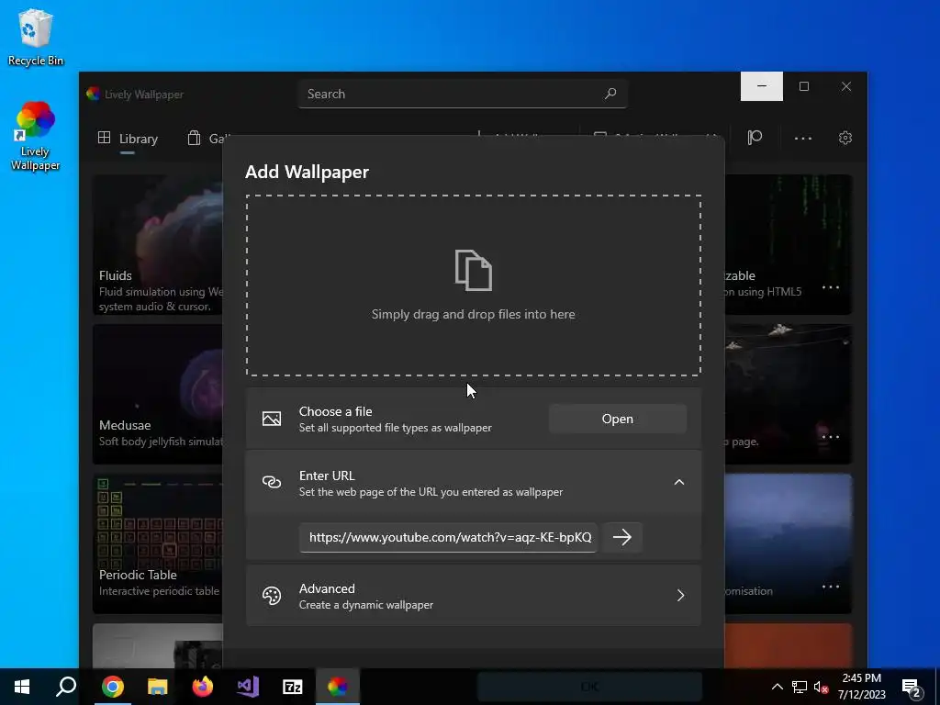Submit URL with the arrow button

[622, 536]
